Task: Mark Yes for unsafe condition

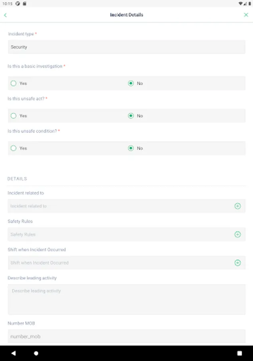Action: pyautogui.click(x=14, y=148)
